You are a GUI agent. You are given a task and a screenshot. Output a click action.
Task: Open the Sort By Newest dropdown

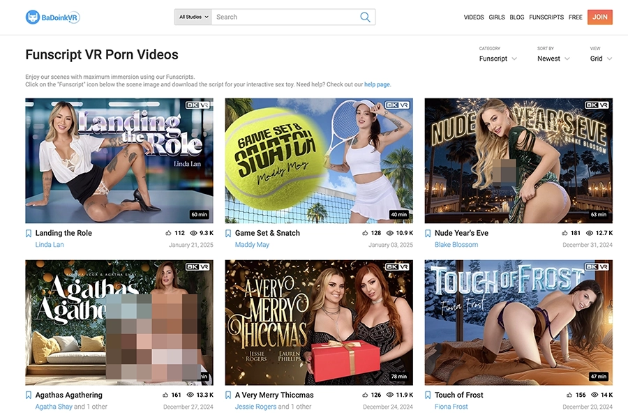point(553,59)
